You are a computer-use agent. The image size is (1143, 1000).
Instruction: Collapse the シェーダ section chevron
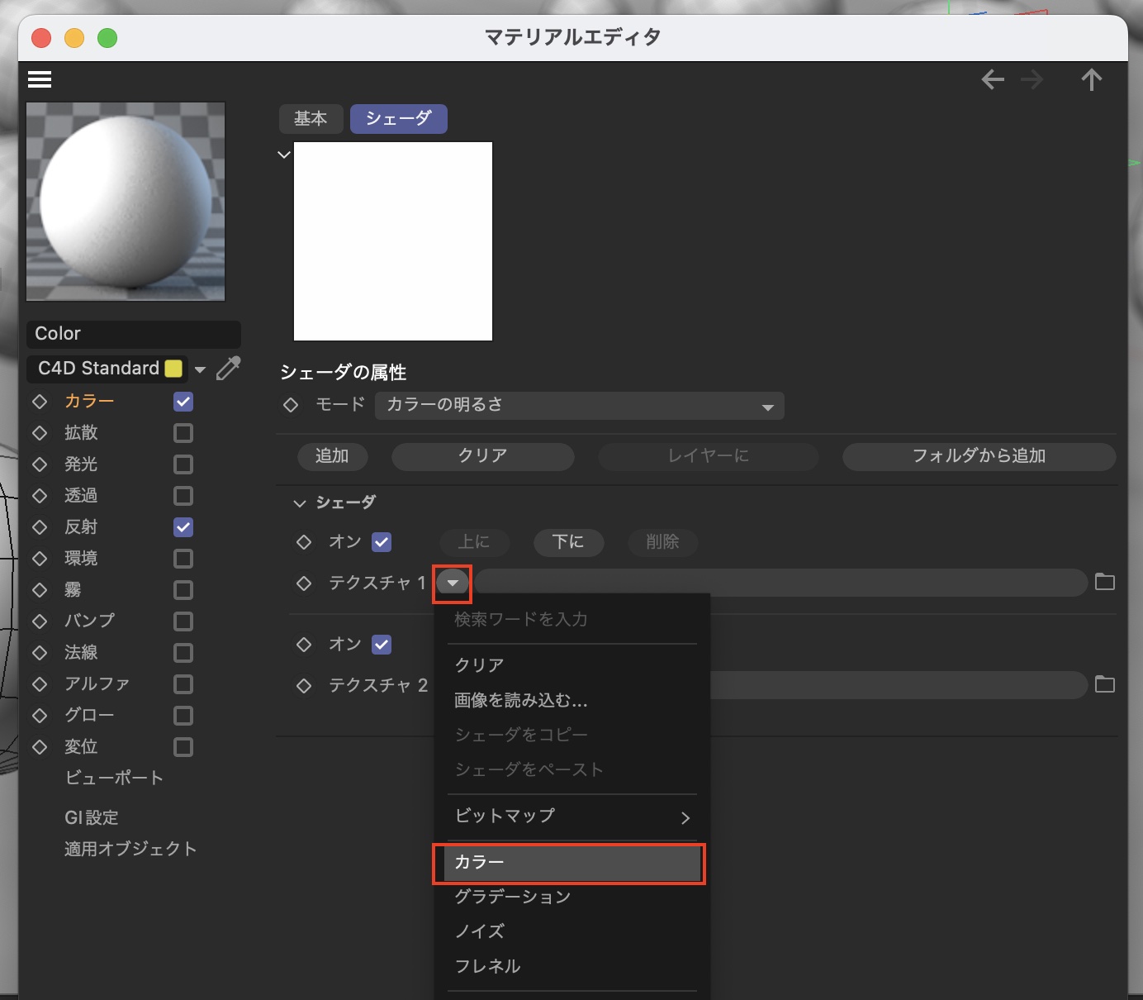[299, 503]
